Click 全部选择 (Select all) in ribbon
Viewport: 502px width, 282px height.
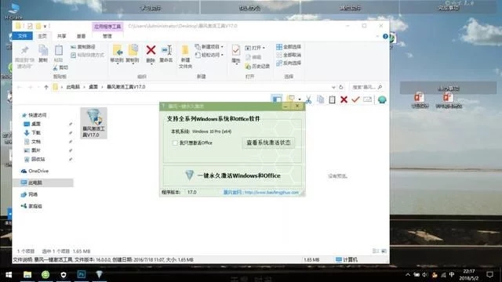coord(289,47)
